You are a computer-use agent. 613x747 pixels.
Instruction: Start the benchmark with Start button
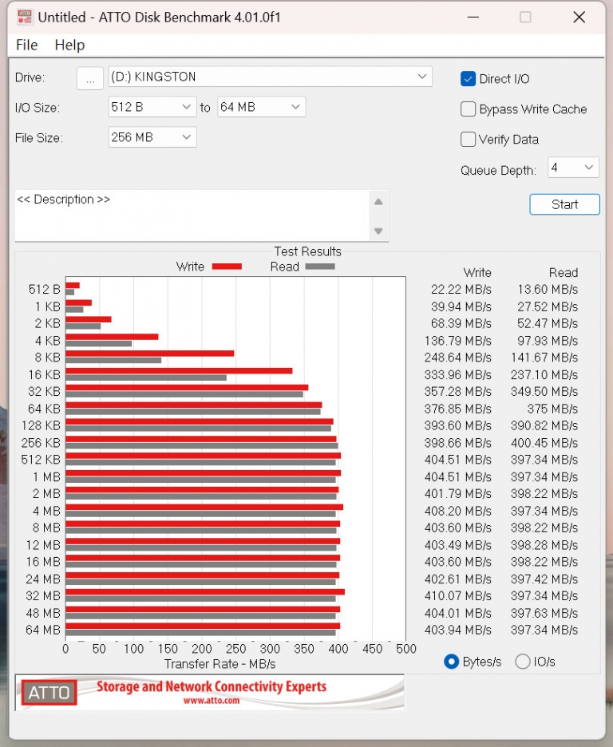pos(564,204)
